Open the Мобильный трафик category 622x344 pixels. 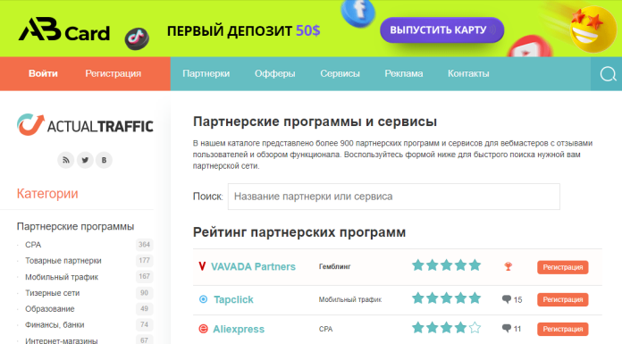(62, 277)
